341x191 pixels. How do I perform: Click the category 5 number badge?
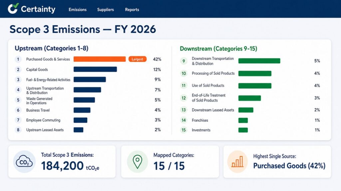pos(18,100)
